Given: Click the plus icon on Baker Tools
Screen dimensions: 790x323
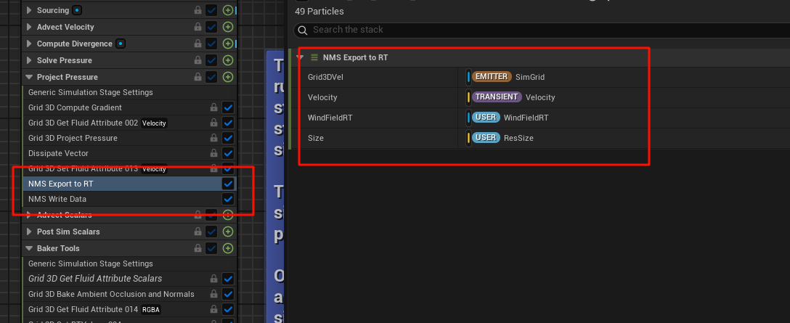Looking at the screenshot, I should point(228,248).
